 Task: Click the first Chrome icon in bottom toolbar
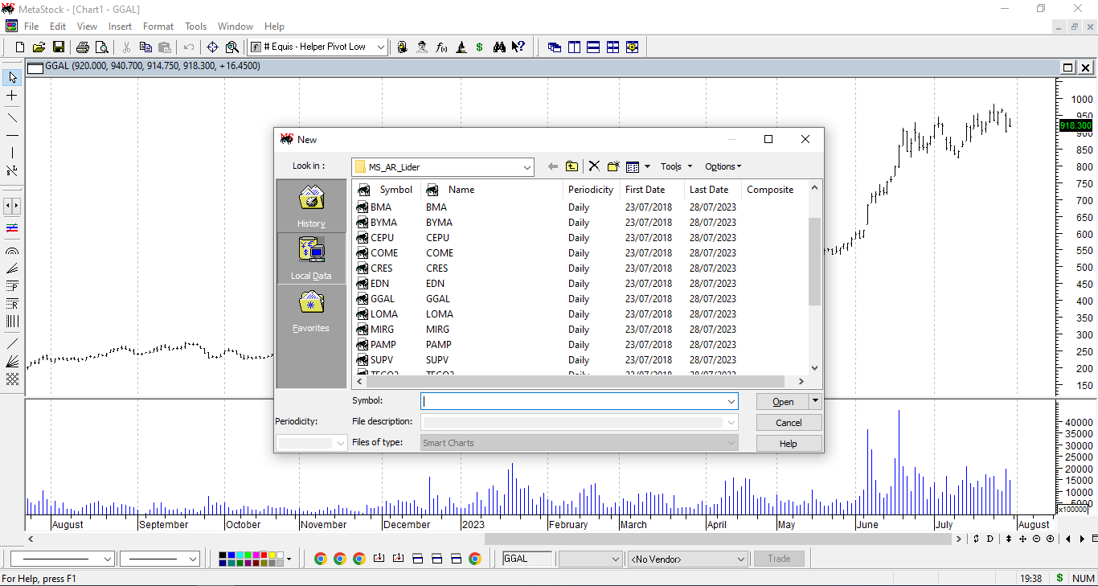tap(320, 559)
